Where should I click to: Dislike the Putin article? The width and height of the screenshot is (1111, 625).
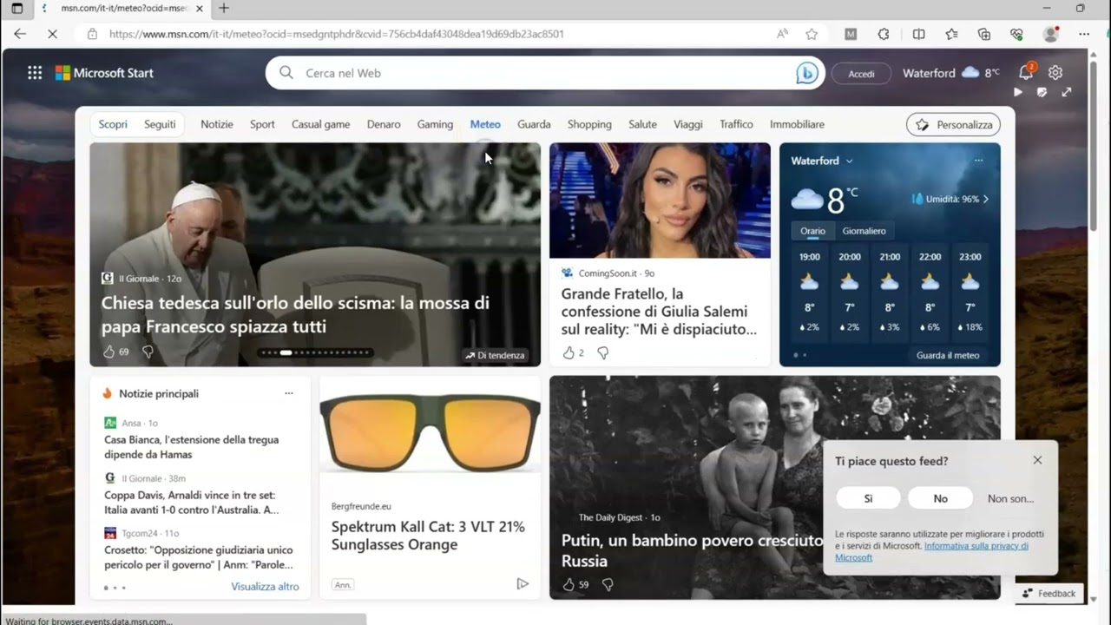click(x=608, y=584)
